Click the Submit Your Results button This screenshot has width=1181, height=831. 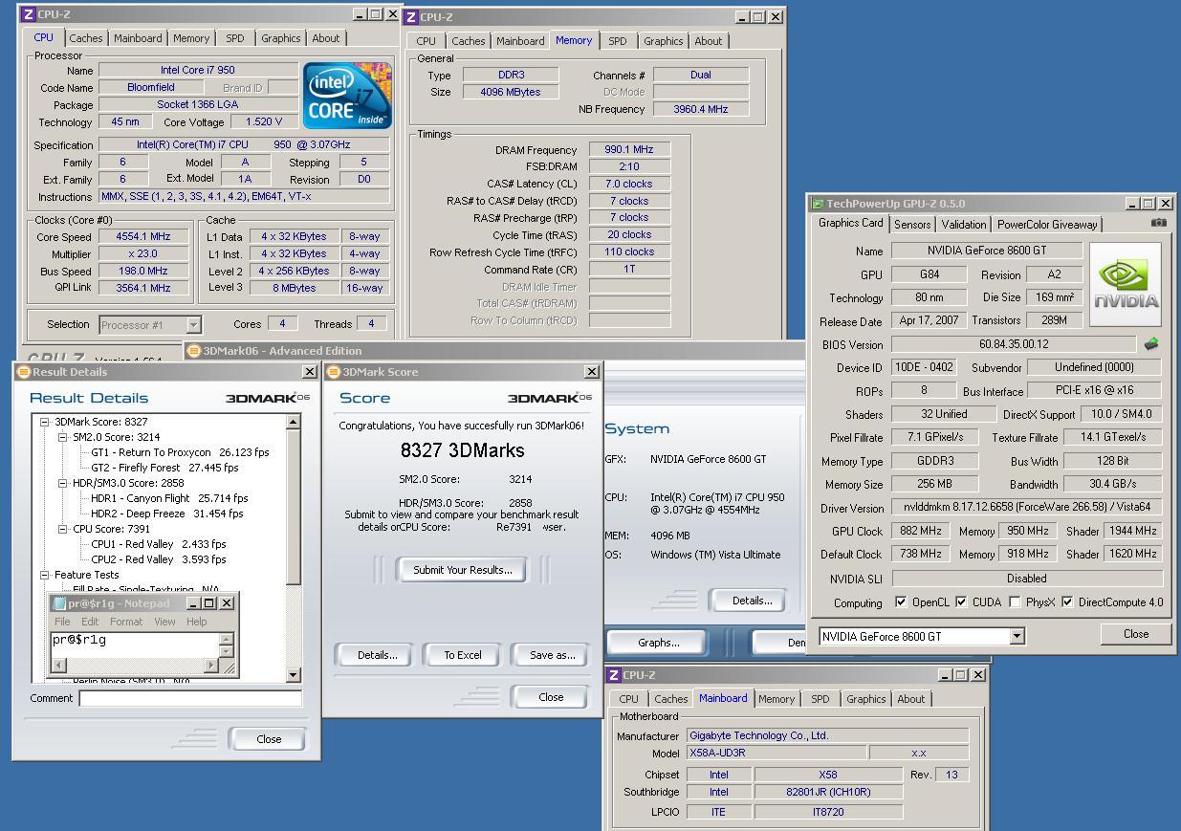(x=463, y=570)
